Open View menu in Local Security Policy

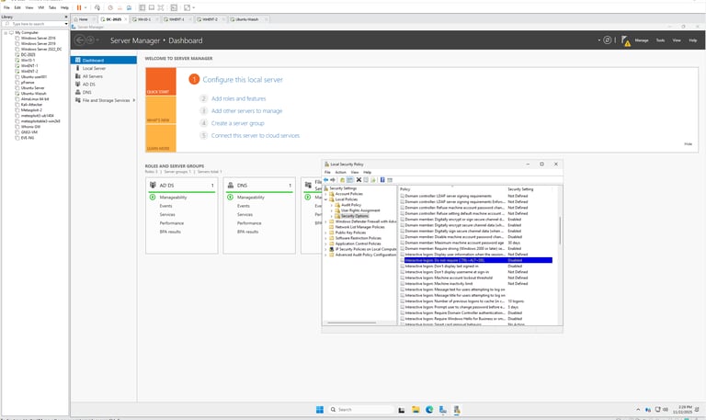click(355, 173)
